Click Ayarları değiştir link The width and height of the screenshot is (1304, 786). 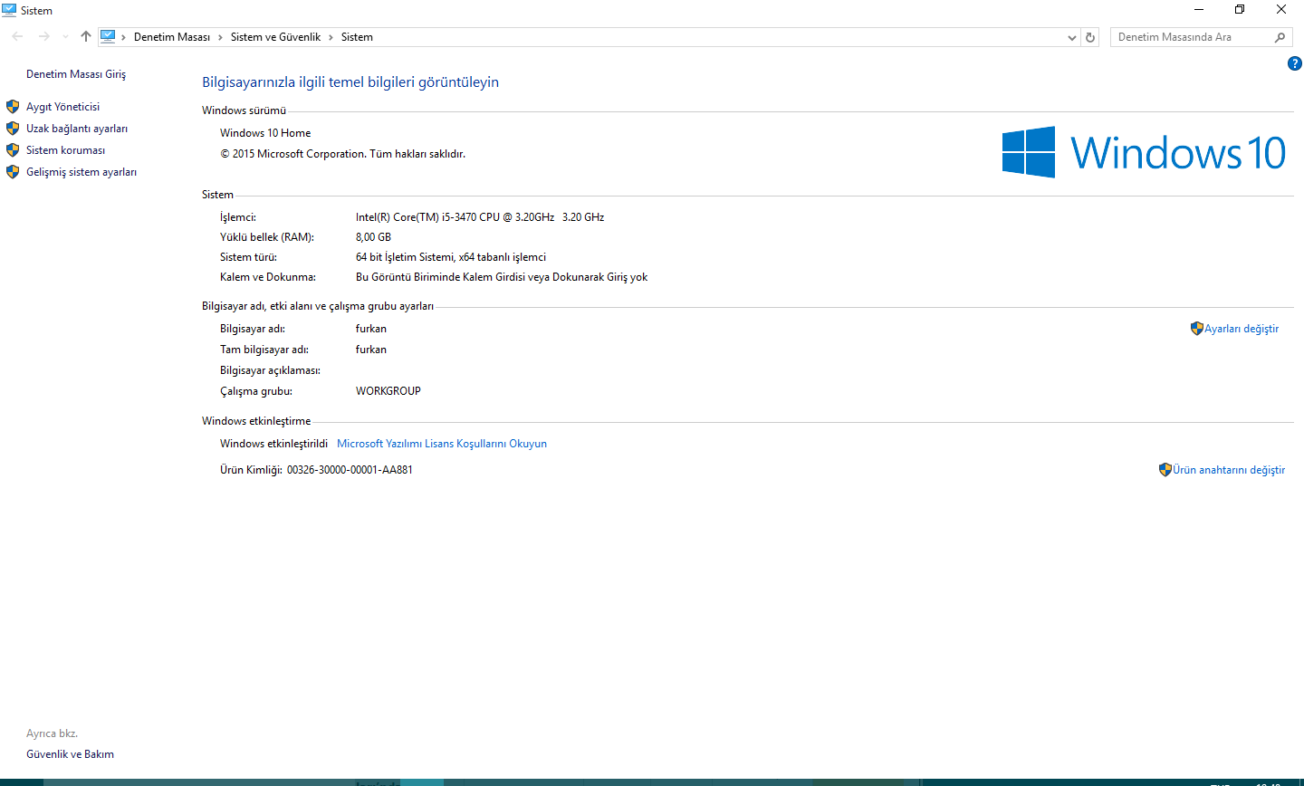pos(1242,329)
